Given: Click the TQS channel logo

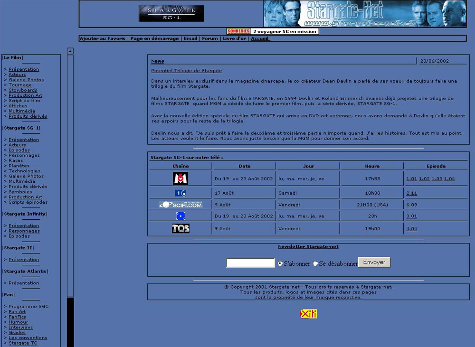Looking at the screenshot, I should (x=180, y=228).
